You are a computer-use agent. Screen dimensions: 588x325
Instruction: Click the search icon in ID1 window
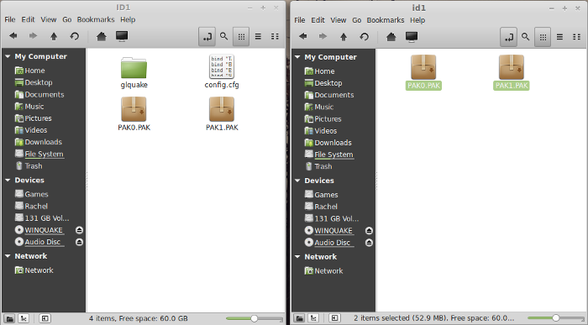point(224,36)
